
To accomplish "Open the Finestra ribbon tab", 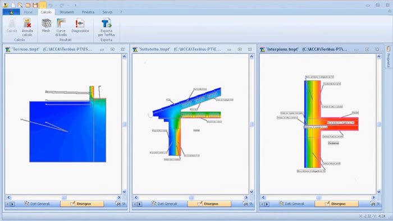I will (x=88, y=12).
